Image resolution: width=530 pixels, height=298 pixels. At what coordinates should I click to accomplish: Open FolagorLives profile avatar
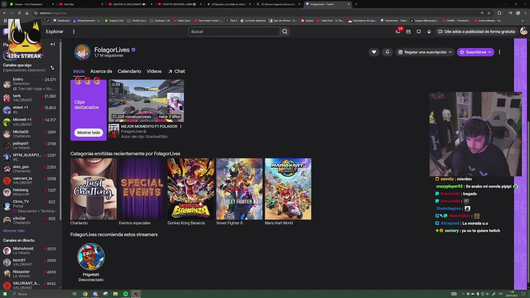coord(82,52)
